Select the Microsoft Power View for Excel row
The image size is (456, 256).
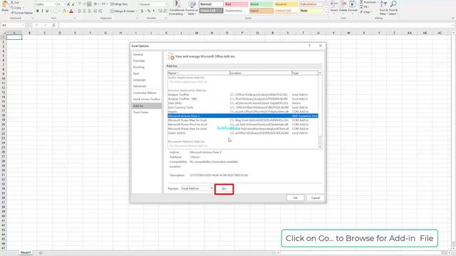(x=243, y=129)
